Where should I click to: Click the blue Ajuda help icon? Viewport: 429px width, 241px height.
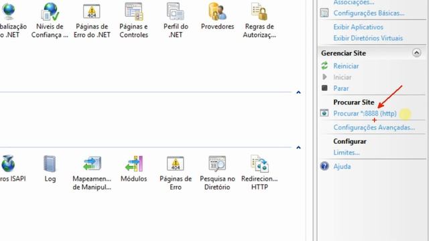[x=324, y=166]
